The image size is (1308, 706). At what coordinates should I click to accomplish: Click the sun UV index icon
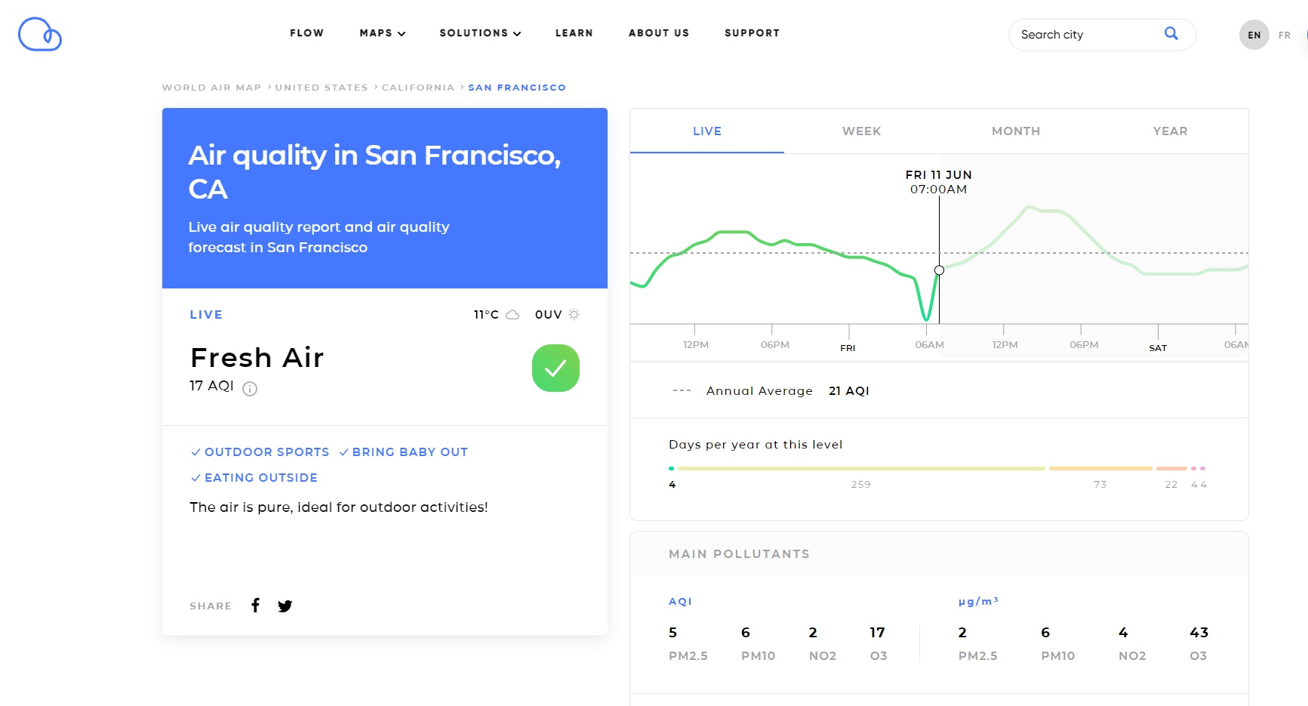click(574, 315)
